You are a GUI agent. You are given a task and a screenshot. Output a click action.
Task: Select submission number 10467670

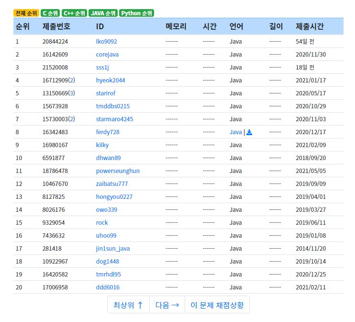click(55, 184)
